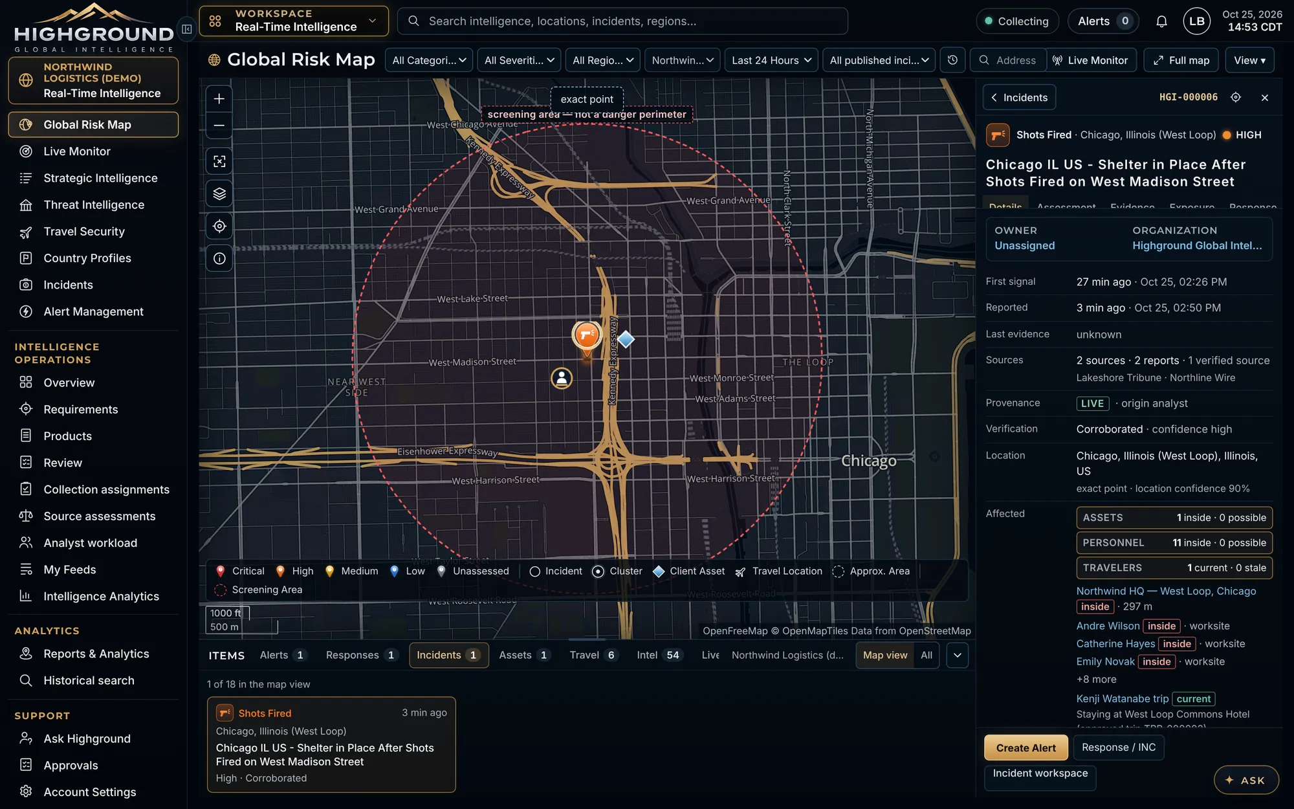Viewport: 1294px width, 809px height.
Task: Toggle All items filter
Action: [x=927, y=655]
